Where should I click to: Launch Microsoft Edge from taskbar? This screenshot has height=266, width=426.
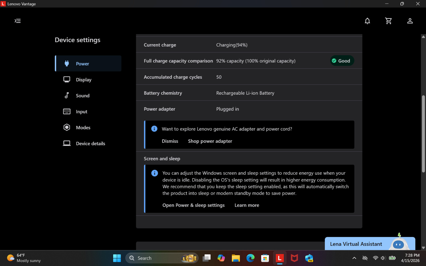(x=250, y=258)
